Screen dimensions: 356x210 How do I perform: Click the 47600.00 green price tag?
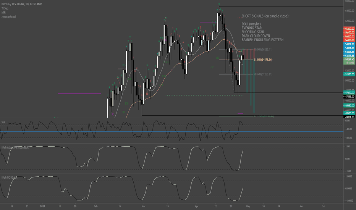[350, 93]
